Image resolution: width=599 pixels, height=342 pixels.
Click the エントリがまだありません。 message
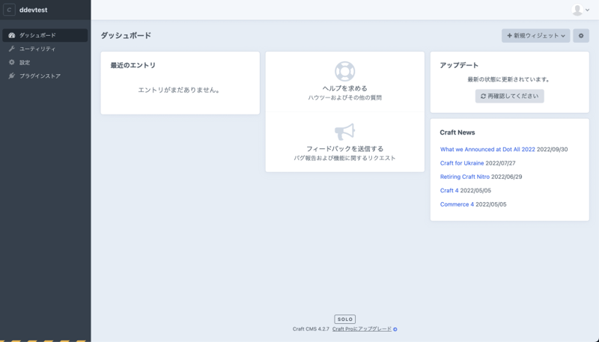(x=180, y=90)
